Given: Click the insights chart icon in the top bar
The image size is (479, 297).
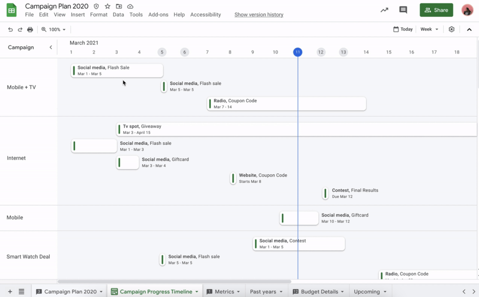Looking at the screenshot, I should [384, 10].
